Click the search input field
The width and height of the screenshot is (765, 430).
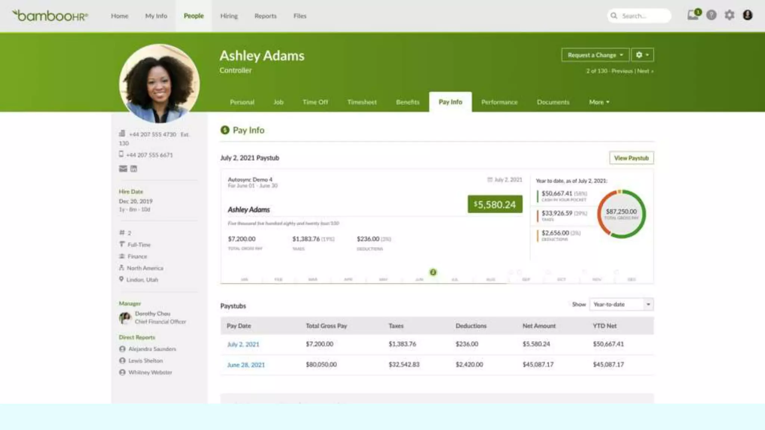point(642,16)
